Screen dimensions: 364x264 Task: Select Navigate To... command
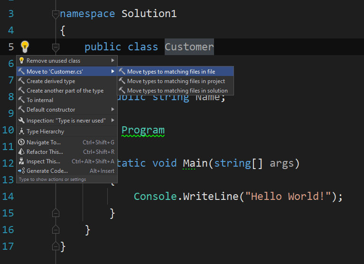pos(67,142)
